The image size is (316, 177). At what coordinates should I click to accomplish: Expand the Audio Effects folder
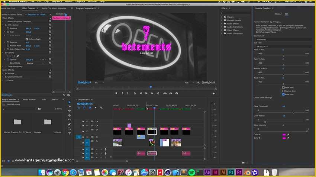[x=222, y=23]
